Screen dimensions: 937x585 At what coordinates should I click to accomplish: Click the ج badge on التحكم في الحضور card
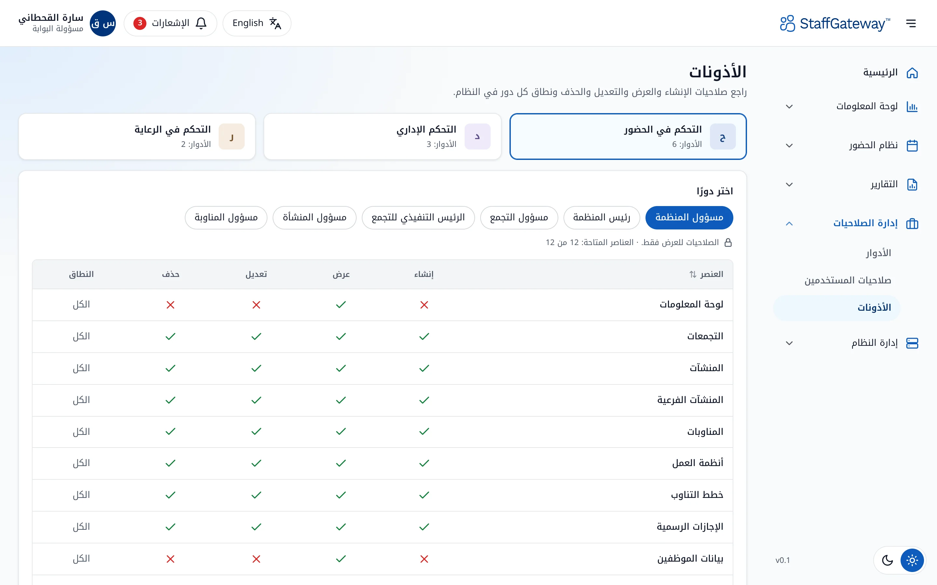pyautogui.click(x=723, y=136)
